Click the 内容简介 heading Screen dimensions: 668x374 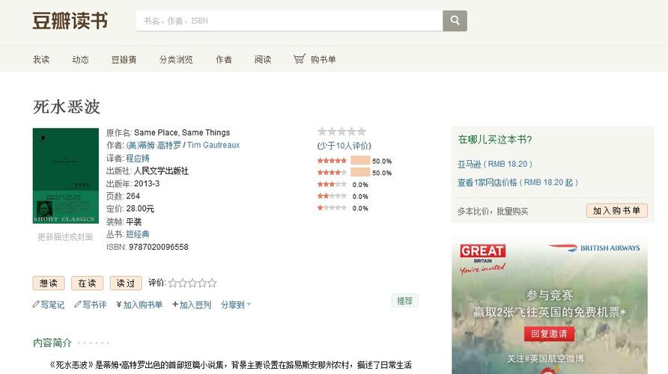pos(52,343)
